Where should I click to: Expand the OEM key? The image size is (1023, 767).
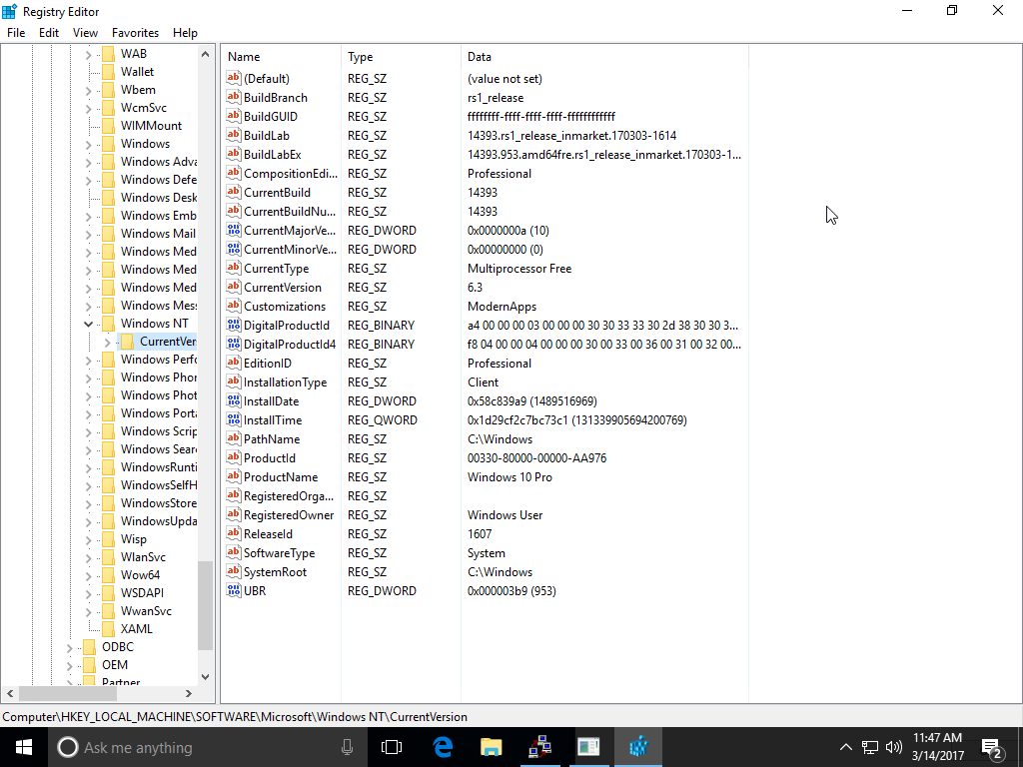[x=70, y=665]
